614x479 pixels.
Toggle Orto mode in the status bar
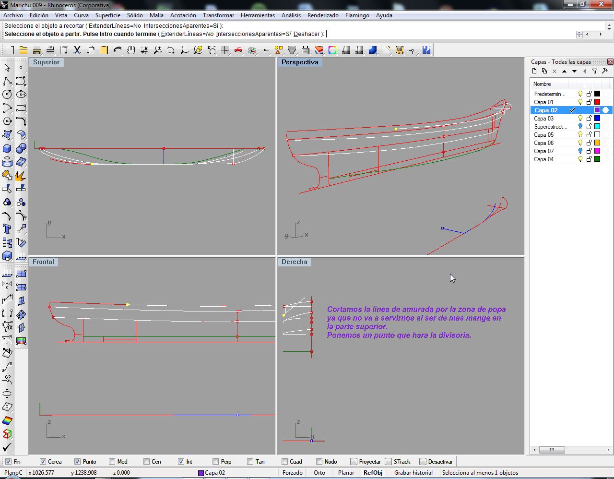tap(319, 473)
